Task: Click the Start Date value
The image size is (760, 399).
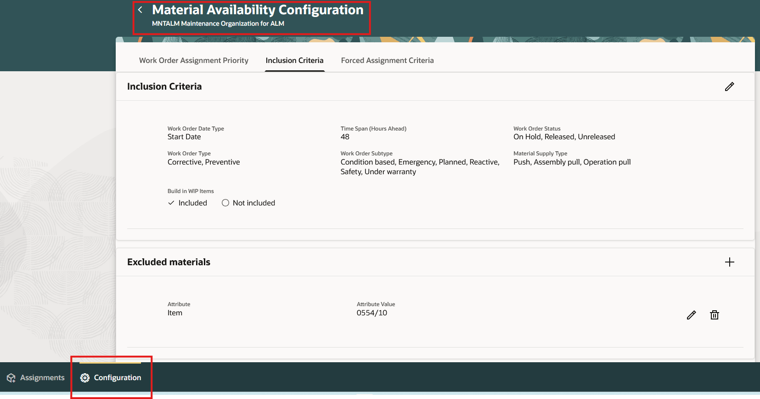Action: (184, 137)
